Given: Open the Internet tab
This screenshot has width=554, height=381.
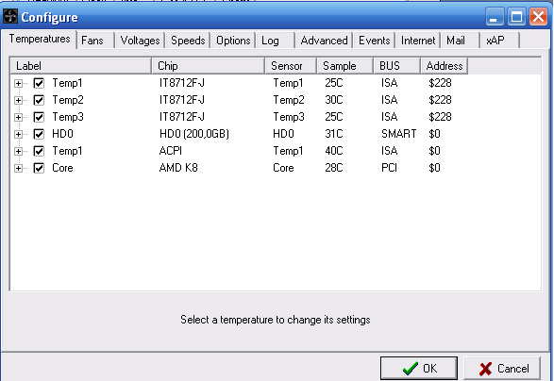Looking at the screenshot, I should (418, 41).
